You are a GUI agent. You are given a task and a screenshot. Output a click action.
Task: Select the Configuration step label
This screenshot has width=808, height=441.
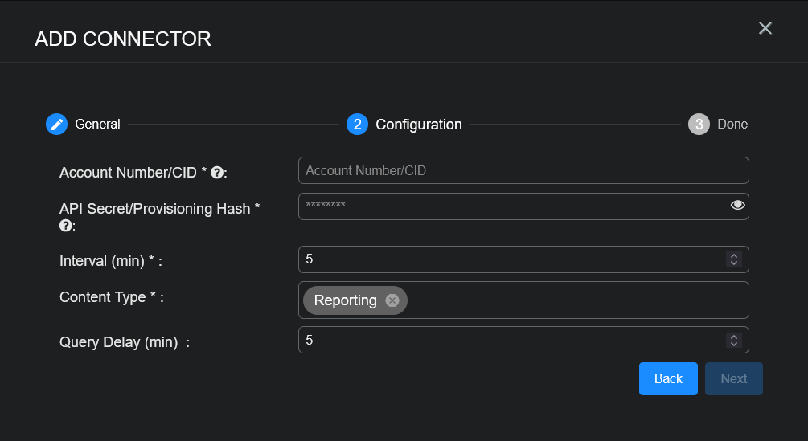(418, 125)
